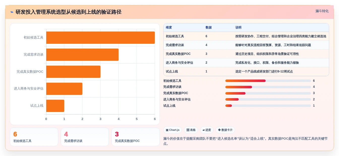339x156 pixels.
Task: Click the chart axis label 完成真实数据POC
Action: [x=30, y=72]
